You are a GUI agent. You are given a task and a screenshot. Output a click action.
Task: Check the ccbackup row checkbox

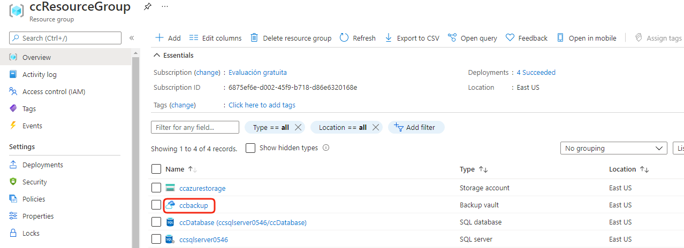[156, 205]
